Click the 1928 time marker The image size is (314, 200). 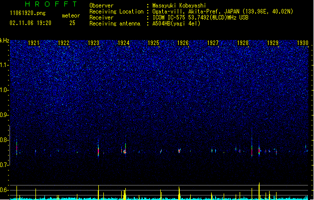(243, 43)
